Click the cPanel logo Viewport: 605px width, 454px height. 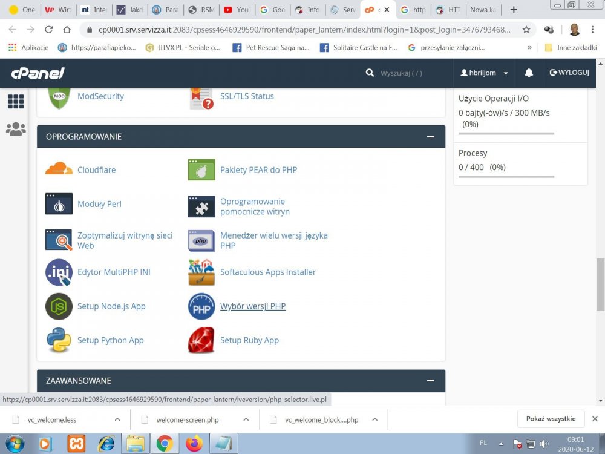[x=38, y=73]
